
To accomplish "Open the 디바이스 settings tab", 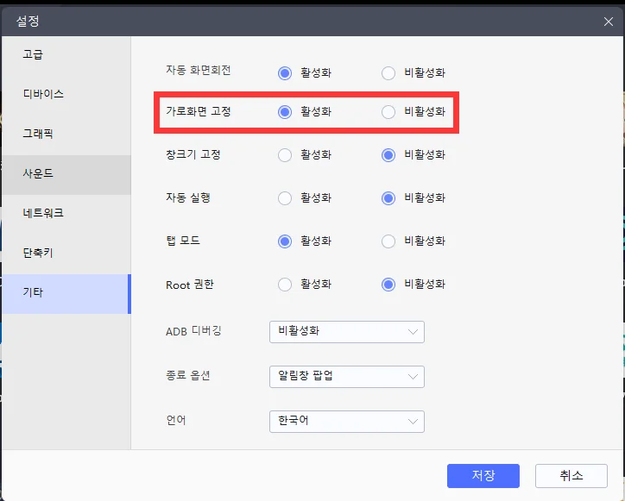I will (x=66, y=95).
